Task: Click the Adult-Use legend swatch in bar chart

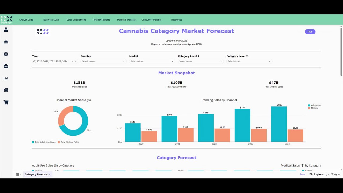Action: [309, 105]
